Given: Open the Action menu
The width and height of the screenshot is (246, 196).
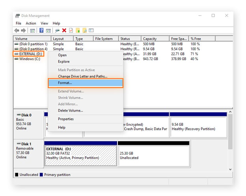Looking at the screenshot, I should click(x=31, y=23).
